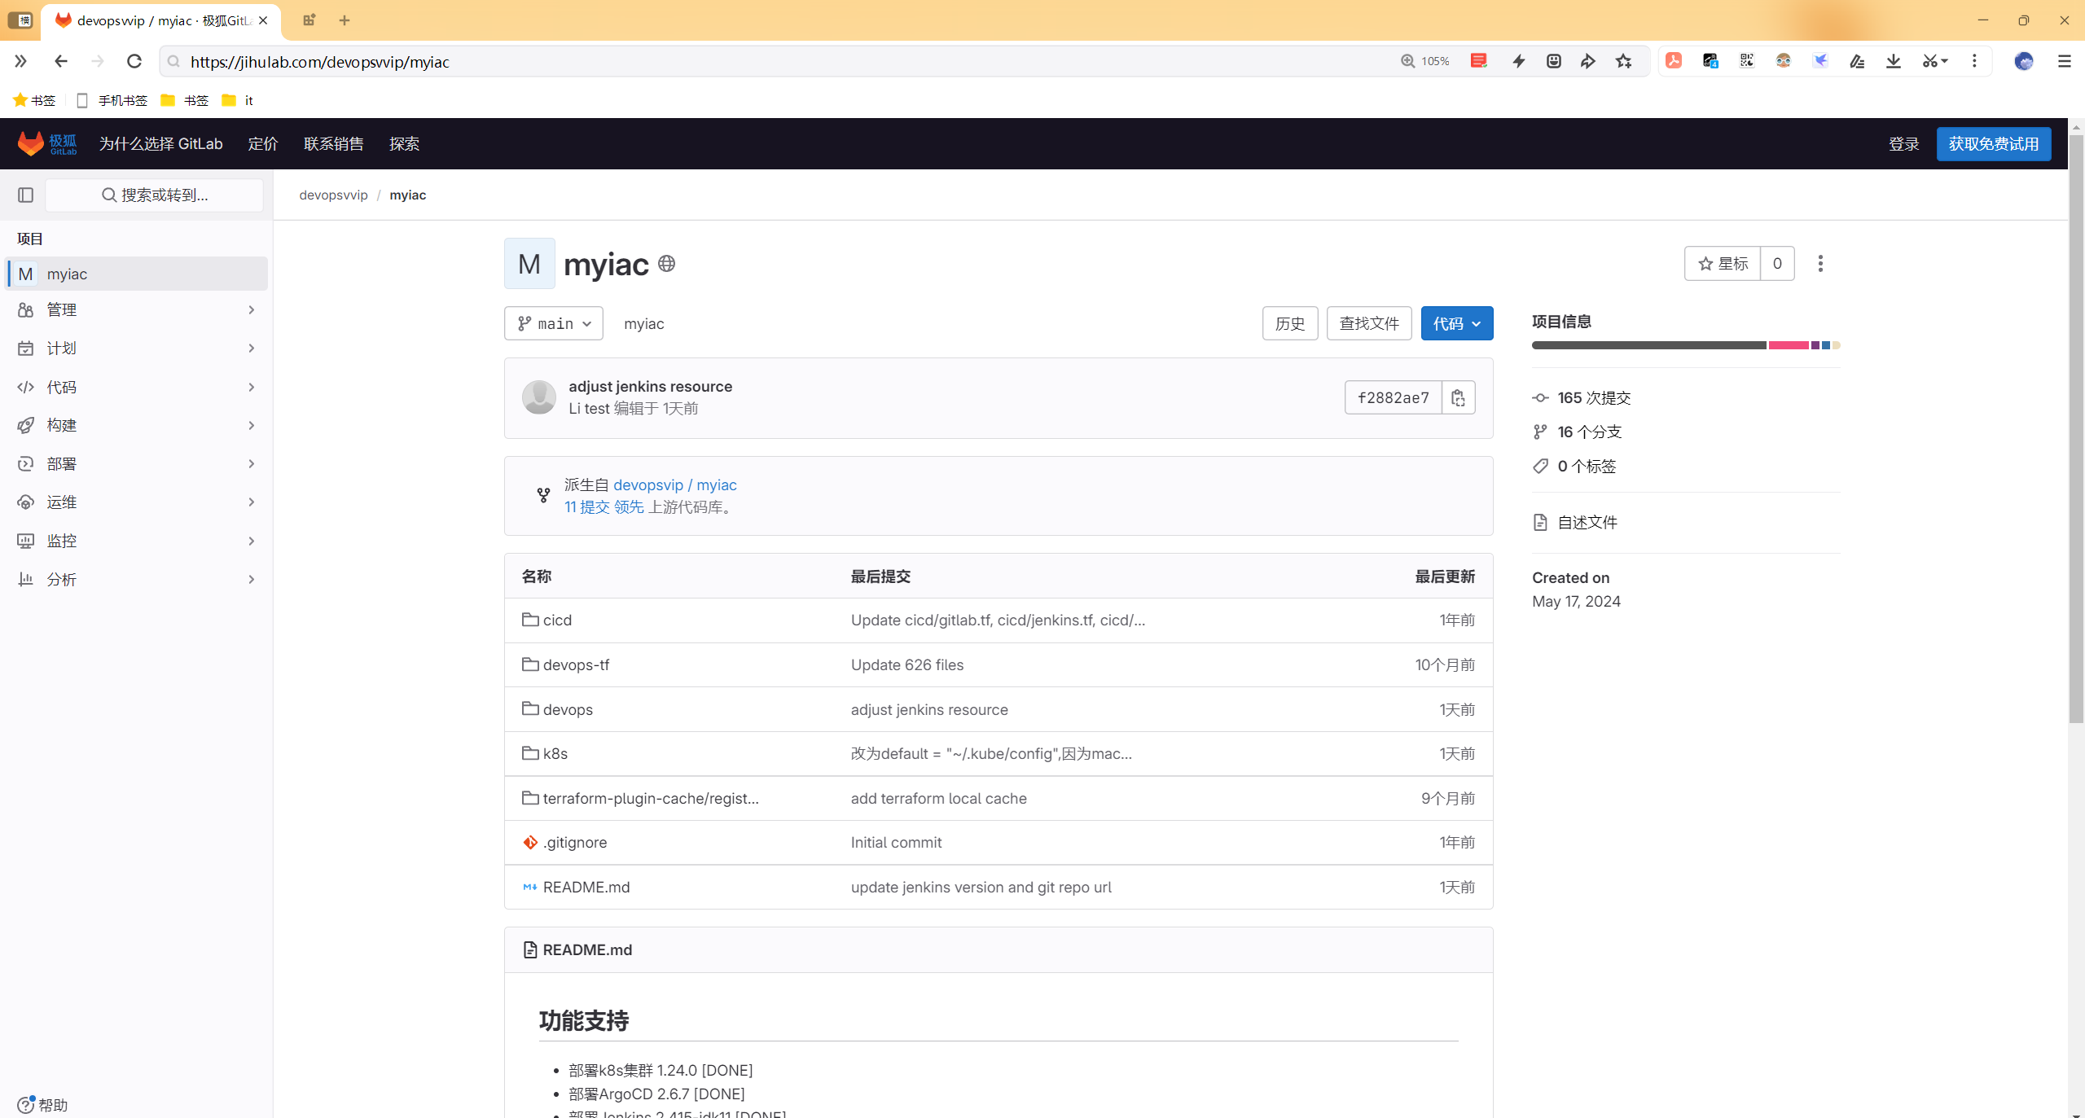Viewport: 2085px width, 1118px height.
Task: Open the browser hamburger main menu
Action: coord(2064,61)
